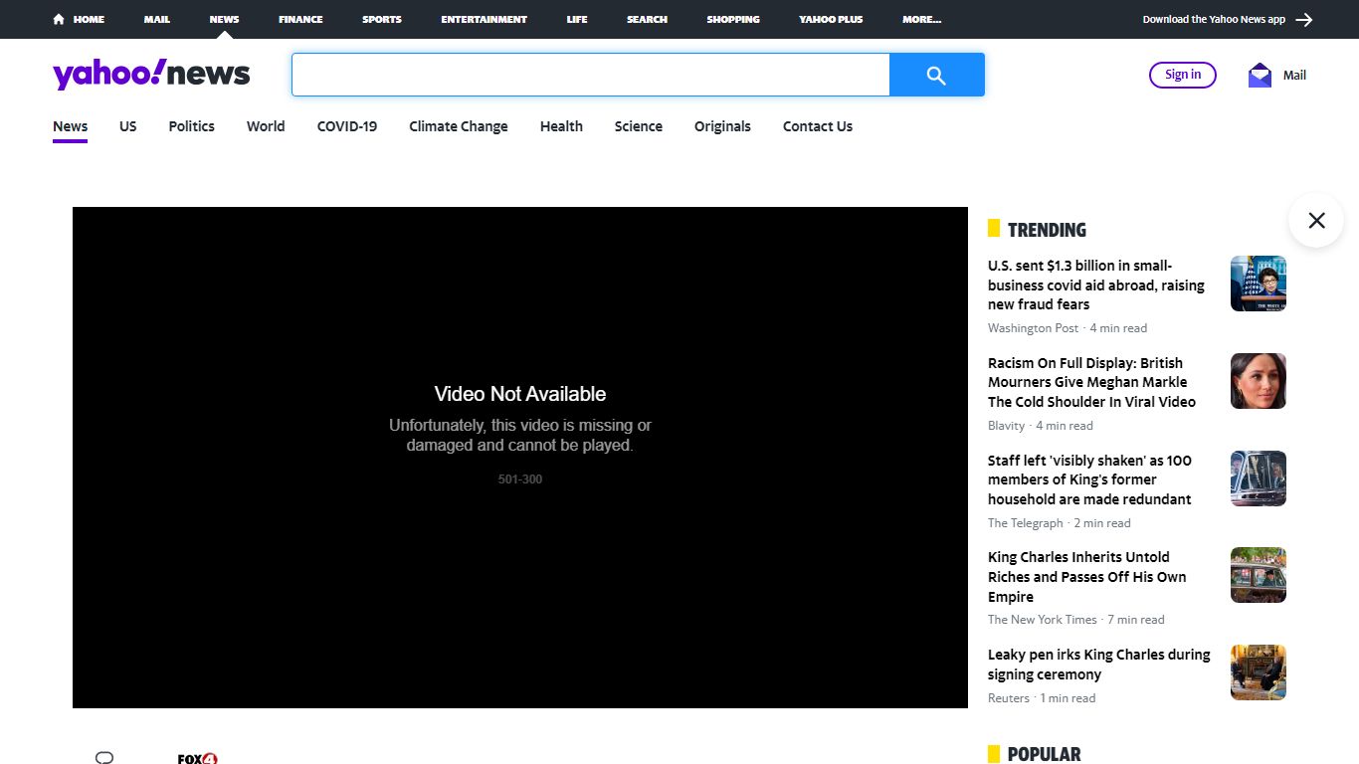Open the Health tab
1359x764 pixels.
(x=561, y=126)
